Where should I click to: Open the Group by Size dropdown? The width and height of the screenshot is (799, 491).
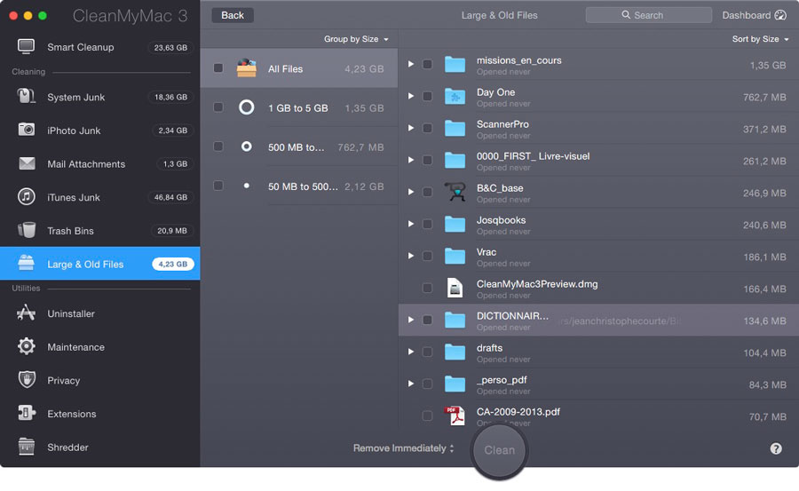tap(356, 39)
